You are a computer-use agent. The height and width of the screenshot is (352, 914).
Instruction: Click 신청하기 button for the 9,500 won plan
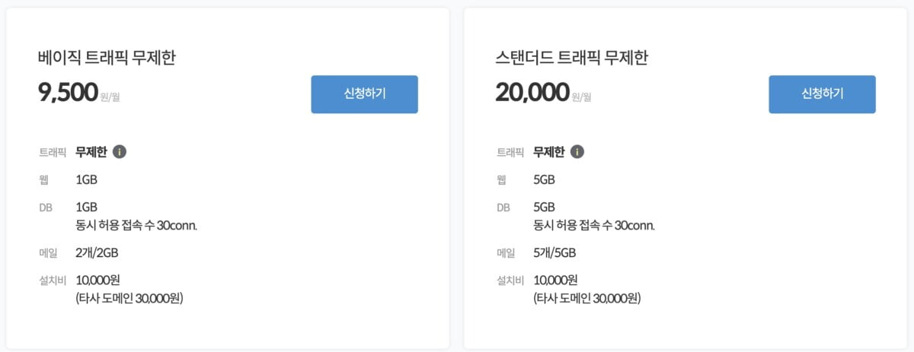point(364,94)
